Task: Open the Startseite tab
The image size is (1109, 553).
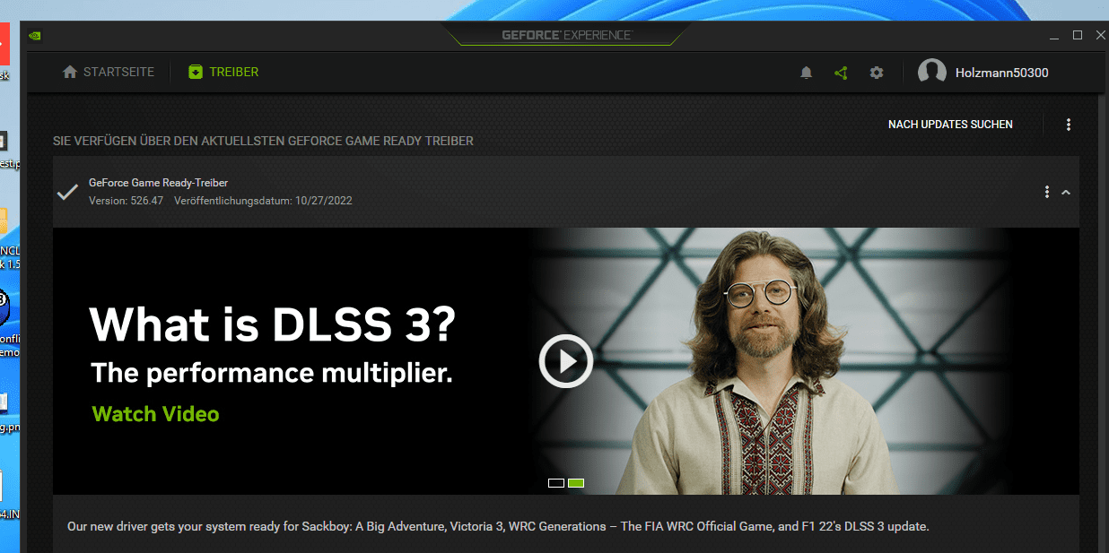Action: [x=109, y=72]
